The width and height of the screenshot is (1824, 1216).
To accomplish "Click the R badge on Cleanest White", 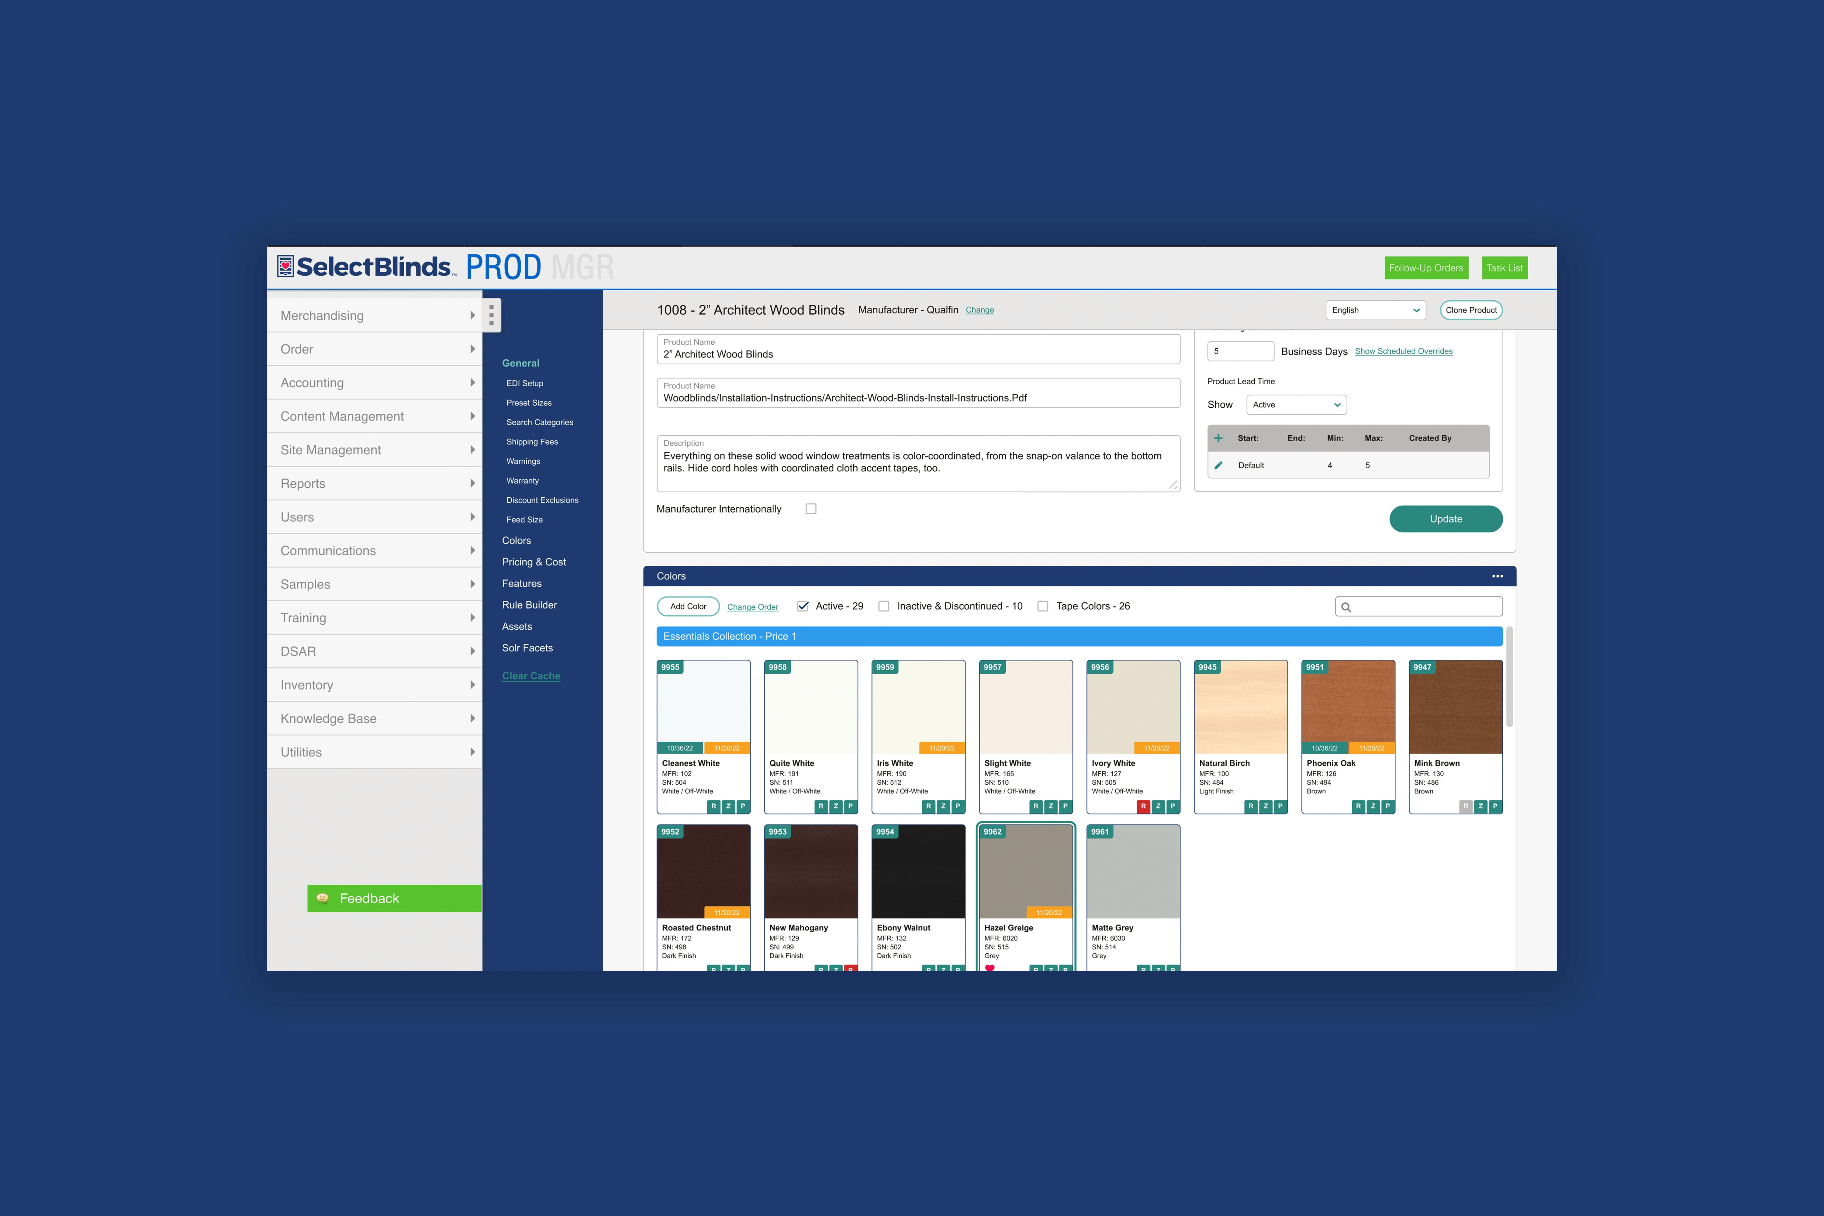I will click(713, 807).
